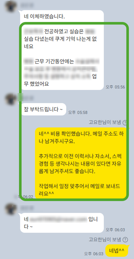Select the yellow '네넵^^' reply bubble
The width and height of the screenshot is (134, 259).
[x=117, y=251]
